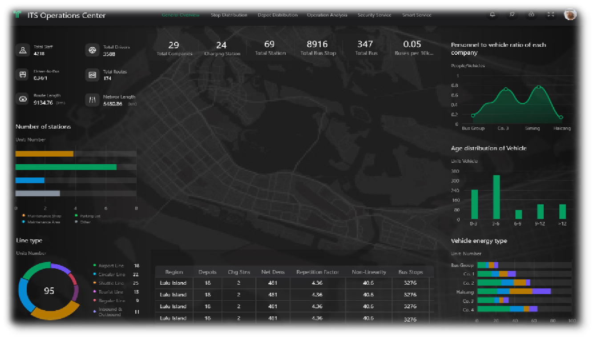Click the orange shuttle line donut segment
This screenshot has height=343, width=598.
coord(51,313)
